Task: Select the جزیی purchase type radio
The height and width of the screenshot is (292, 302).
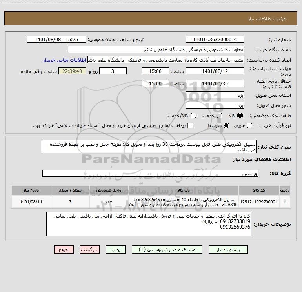Action: (249, 125)
